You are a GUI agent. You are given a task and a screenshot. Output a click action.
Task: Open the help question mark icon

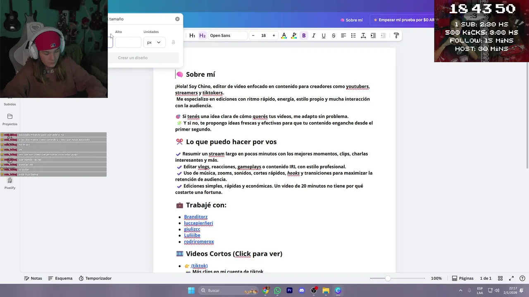coord(522,278)
